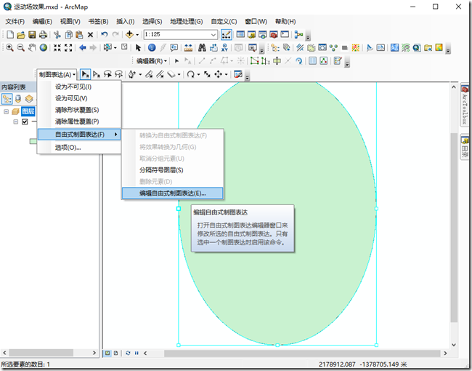Open the map scale 1:125 dropdown
472x371 pixels.
click(x=213, y=35)
